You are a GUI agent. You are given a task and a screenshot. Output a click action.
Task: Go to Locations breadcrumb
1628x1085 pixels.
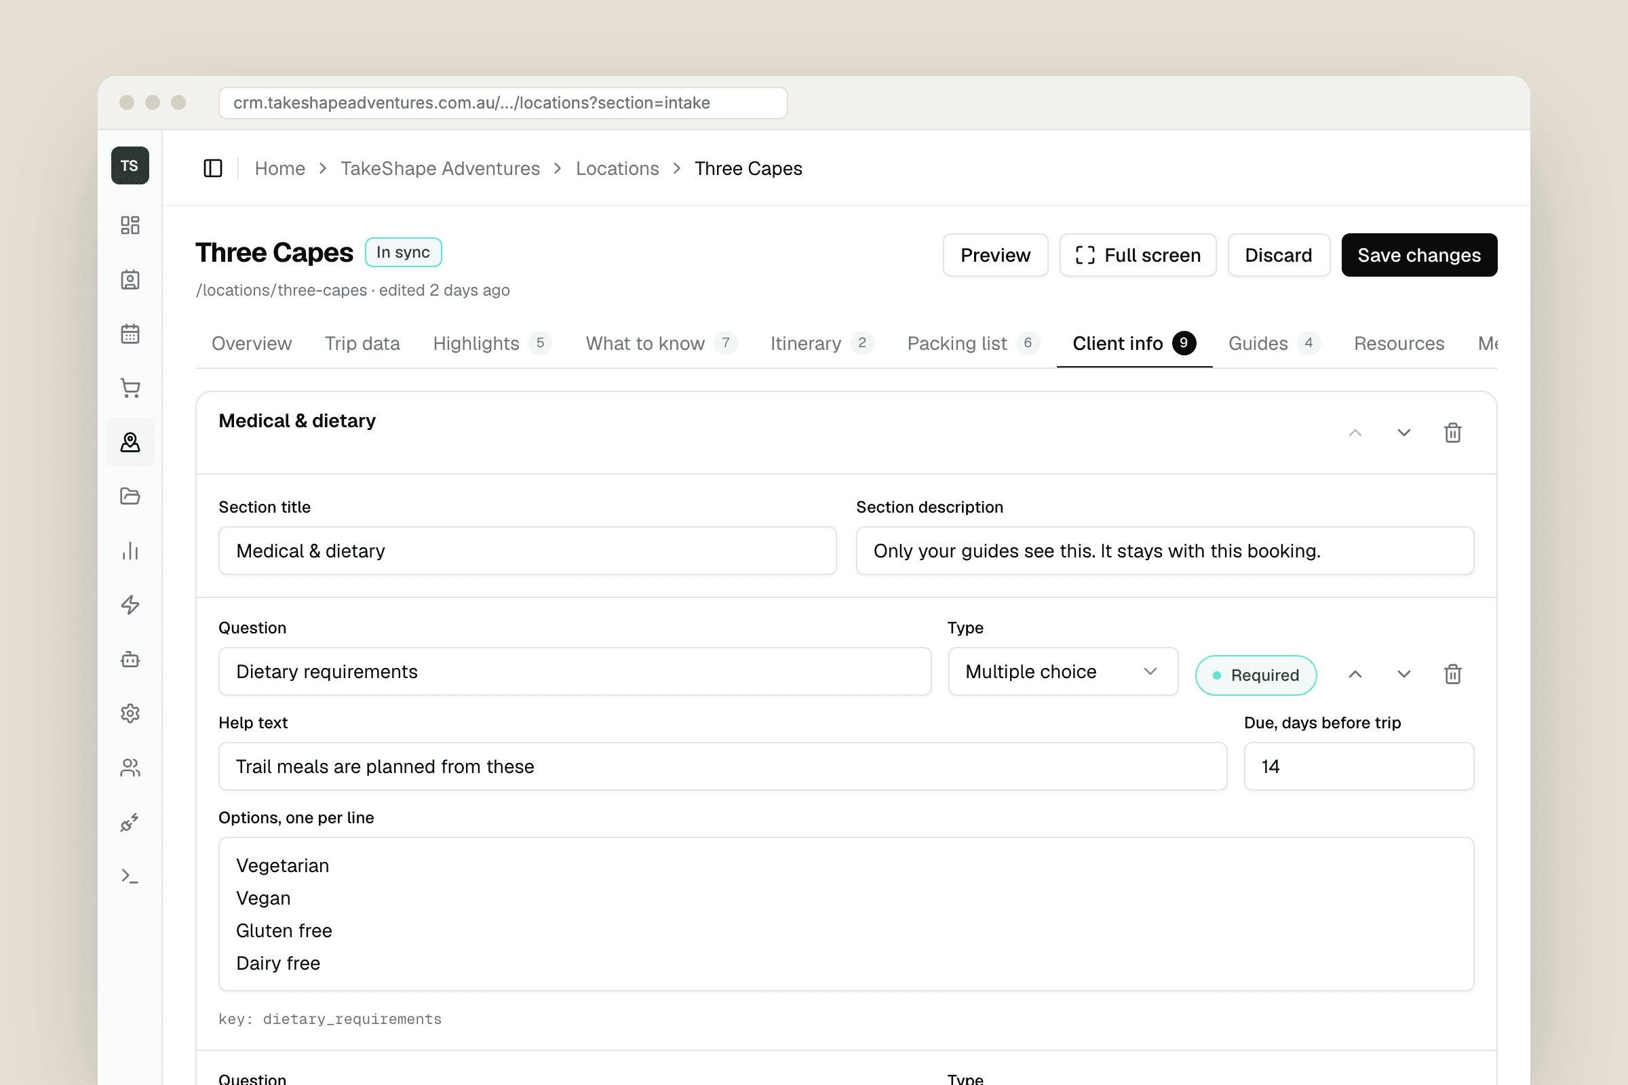[x=617, y=168]
